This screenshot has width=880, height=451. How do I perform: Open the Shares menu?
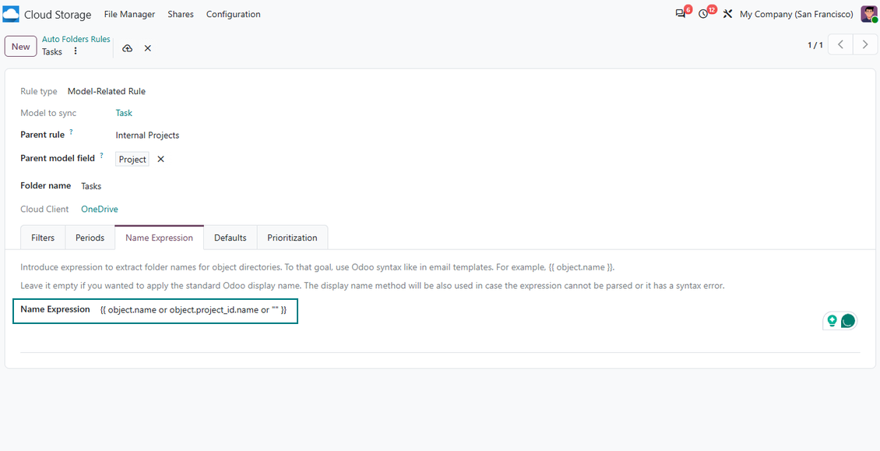click(181, 14)
